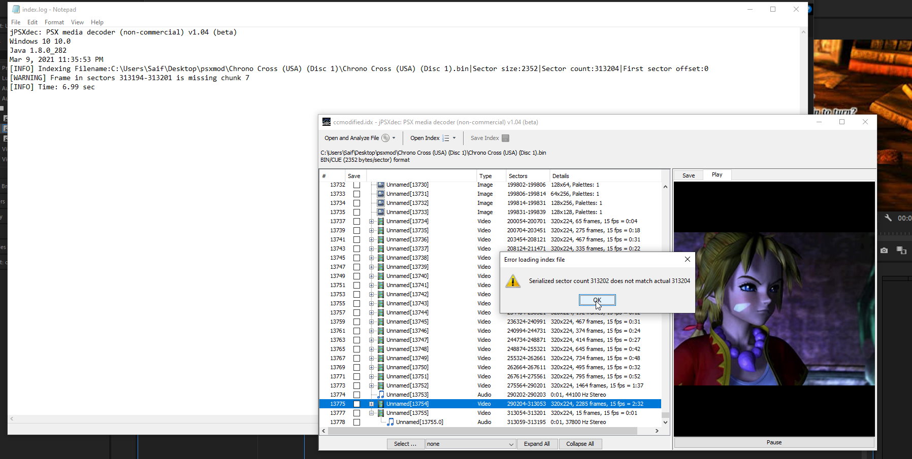Select the Unnamed[13748] video row
The height and width of the screenshot is (459, 912).
490,349
